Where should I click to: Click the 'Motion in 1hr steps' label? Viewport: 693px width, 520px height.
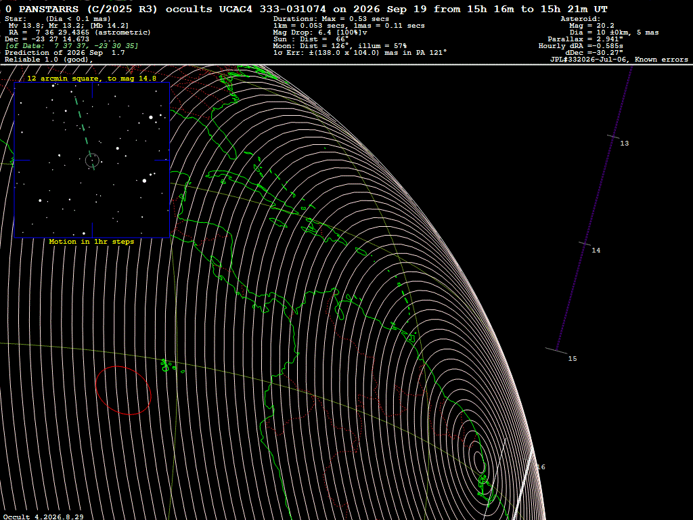pos(91,242)
